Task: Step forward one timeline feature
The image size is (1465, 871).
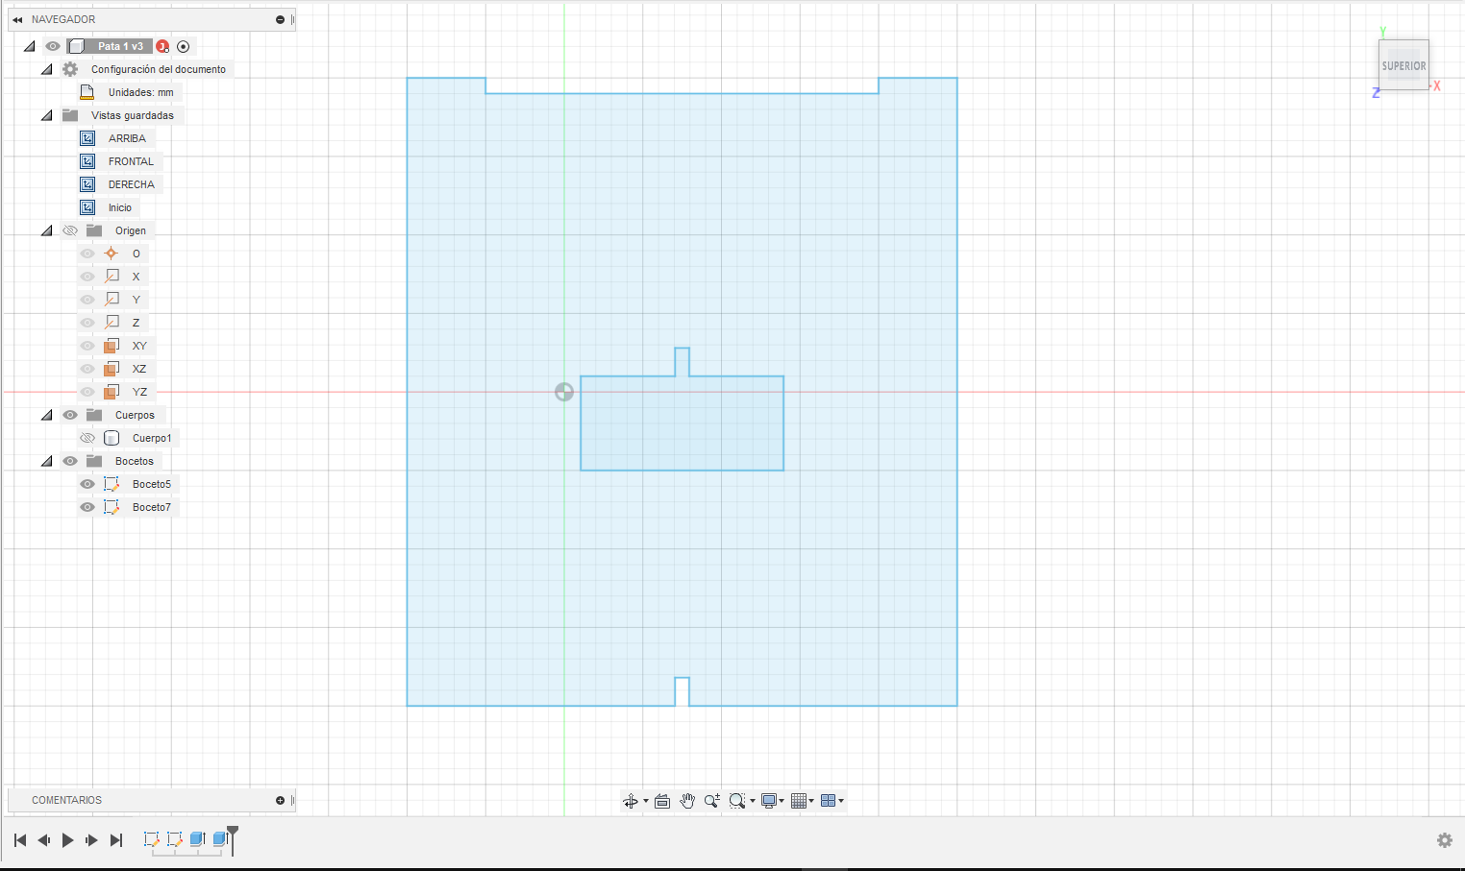Action: tap(91, 840)
